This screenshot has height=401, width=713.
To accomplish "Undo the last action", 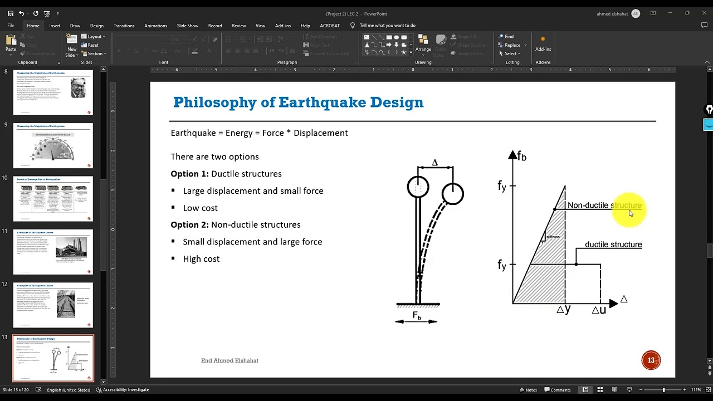I will (22, 13).
